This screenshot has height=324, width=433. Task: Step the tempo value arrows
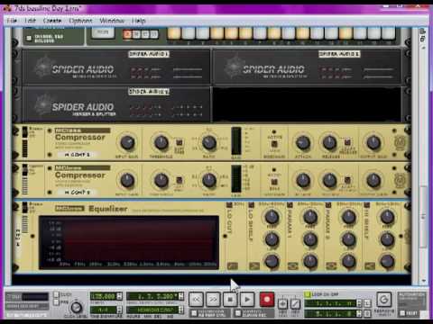[x=119, y=296]
